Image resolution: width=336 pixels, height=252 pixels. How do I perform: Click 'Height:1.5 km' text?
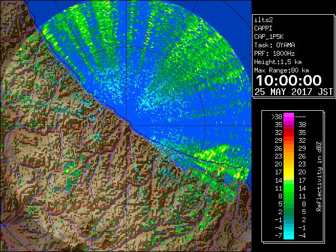pos(278,62)
